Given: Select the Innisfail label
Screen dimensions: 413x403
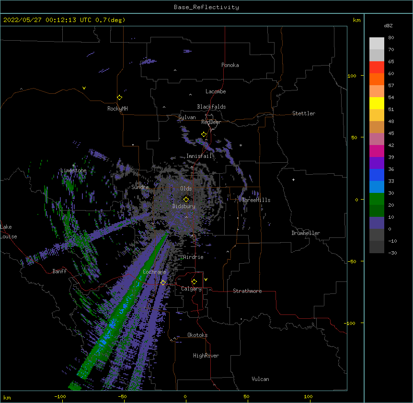Looking at the screenshot, I should (x=199, y=156).
